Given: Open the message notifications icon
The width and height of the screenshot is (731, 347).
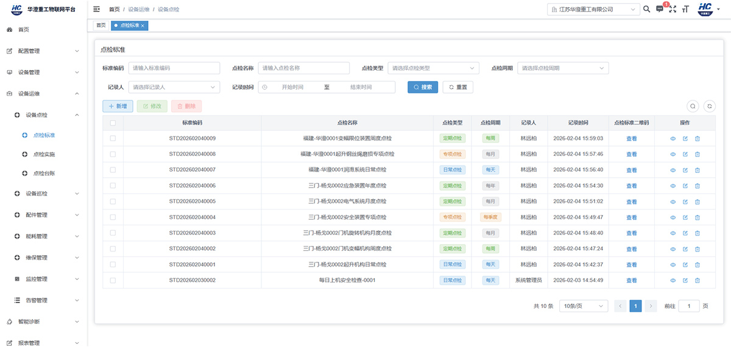Looking at the screenshot, I should click(x=660, y=9).
